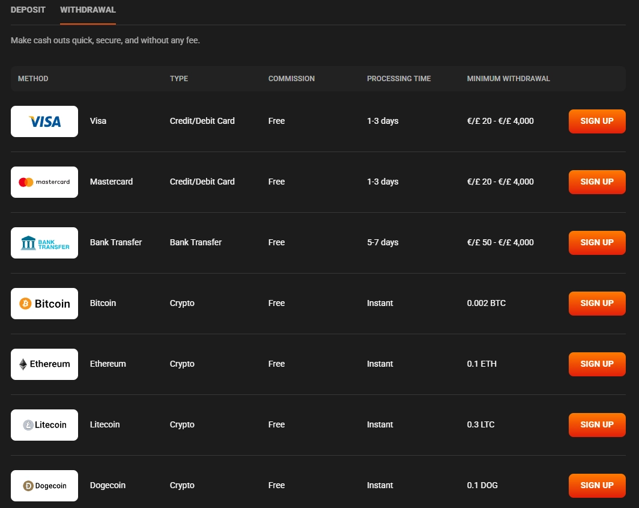The image size is (639, 508).
Task: Click Bank Transfer in the Type column
Action: click(x=196, y=242)
